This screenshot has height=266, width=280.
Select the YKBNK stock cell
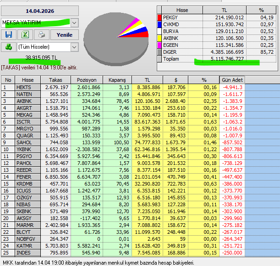[x=27, y=149]
